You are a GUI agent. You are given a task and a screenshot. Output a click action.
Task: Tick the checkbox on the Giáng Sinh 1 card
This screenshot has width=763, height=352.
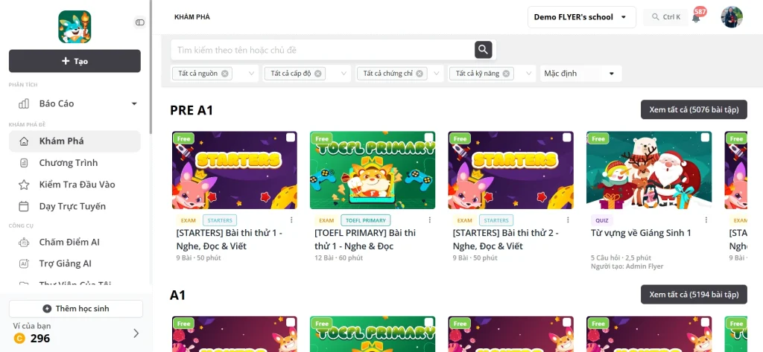705,138
